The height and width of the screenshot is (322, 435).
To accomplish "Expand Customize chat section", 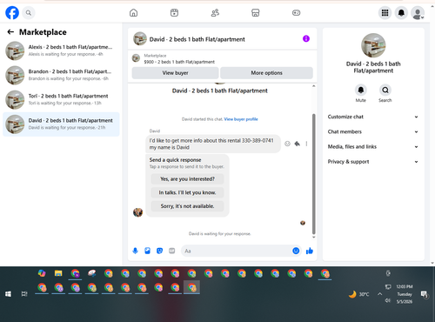I will point(373,117).
